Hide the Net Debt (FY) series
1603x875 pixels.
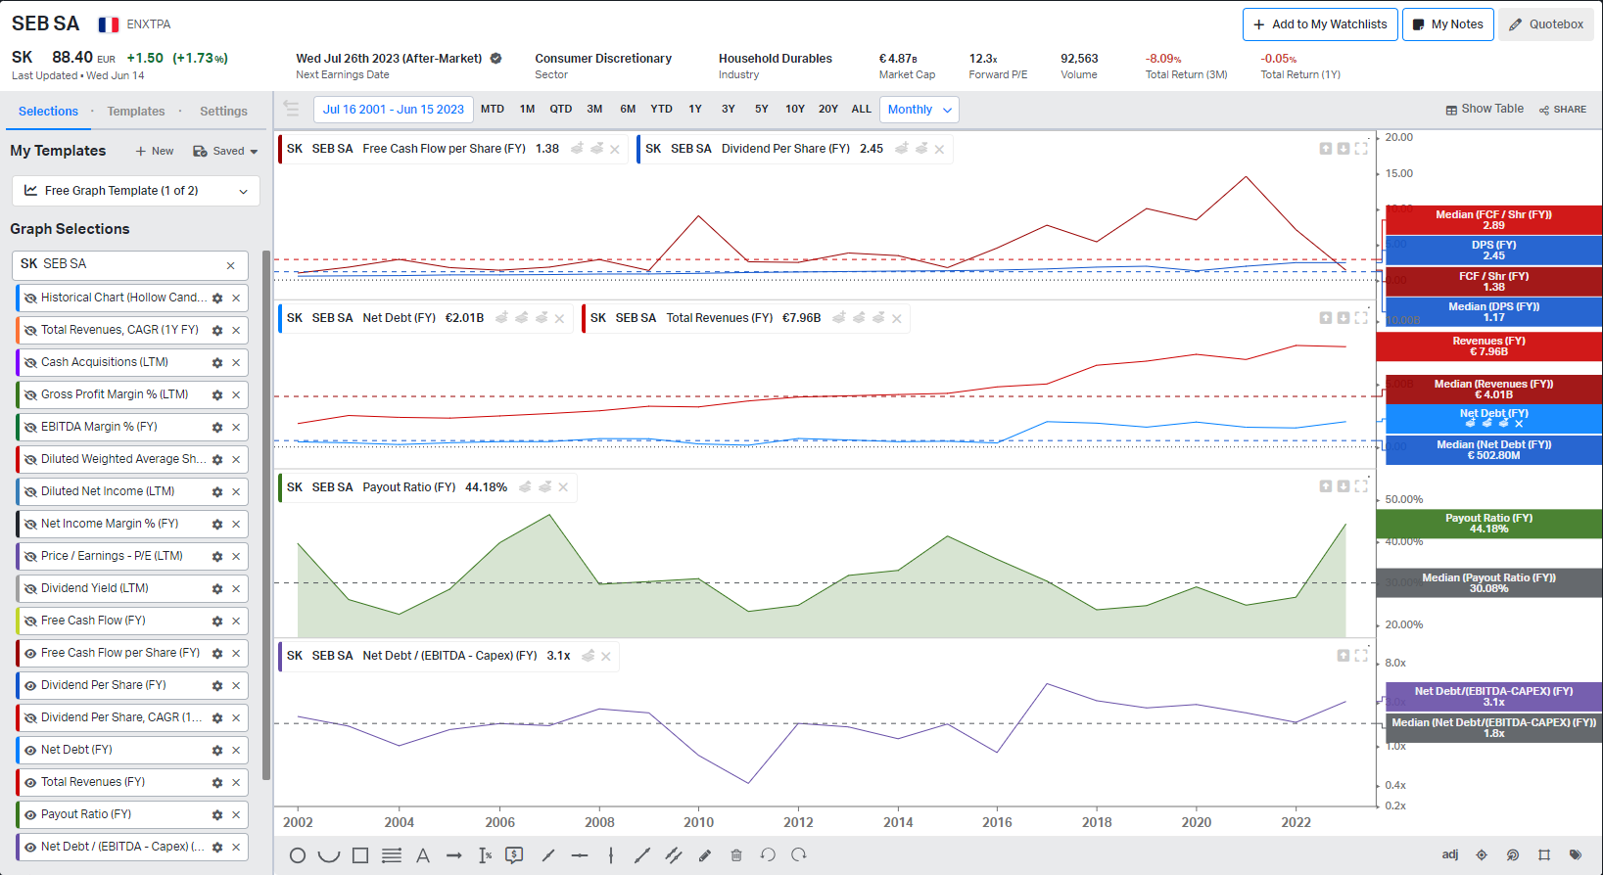tap(30, 751)
